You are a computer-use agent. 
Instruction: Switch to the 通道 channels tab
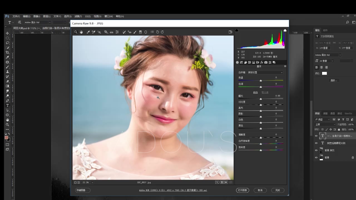[332, 114]
